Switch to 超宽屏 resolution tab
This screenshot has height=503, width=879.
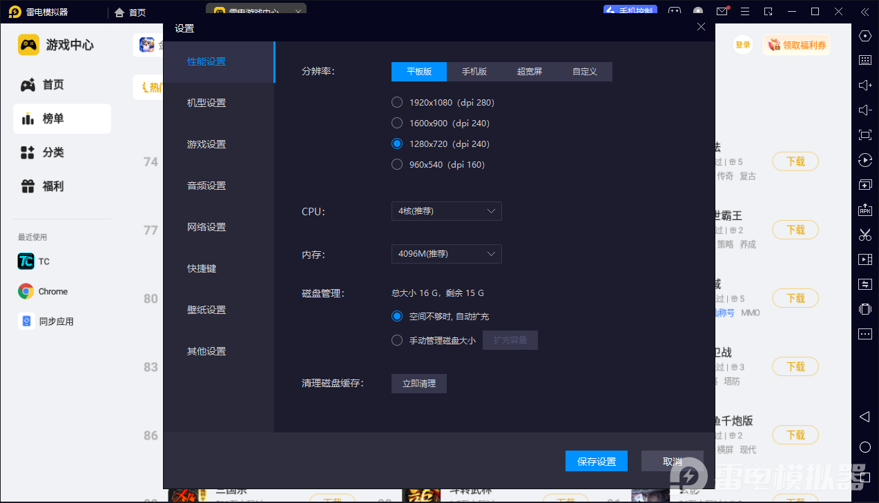[530, 72]
